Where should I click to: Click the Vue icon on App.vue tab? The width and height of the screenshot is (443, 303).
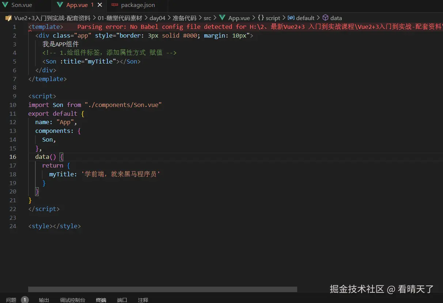click(60, 5)
